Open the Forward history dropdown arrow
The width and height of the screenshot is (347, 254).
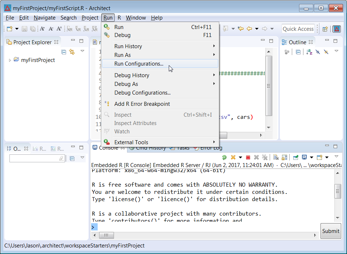click(x=272, y=29)
